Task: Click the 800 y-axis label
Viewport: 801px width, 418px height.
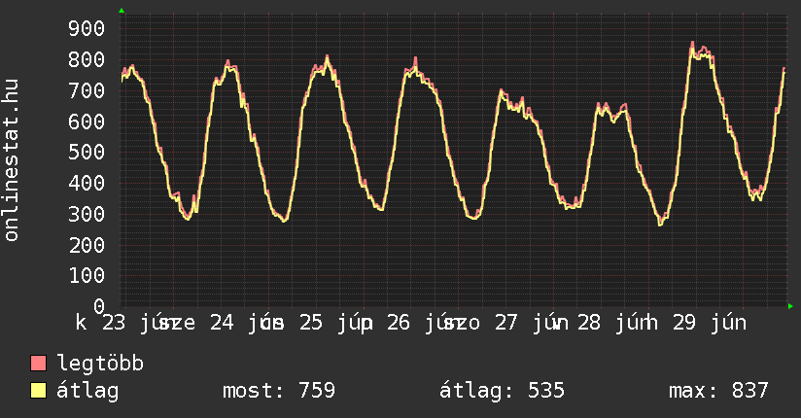Action: point(87,60)
